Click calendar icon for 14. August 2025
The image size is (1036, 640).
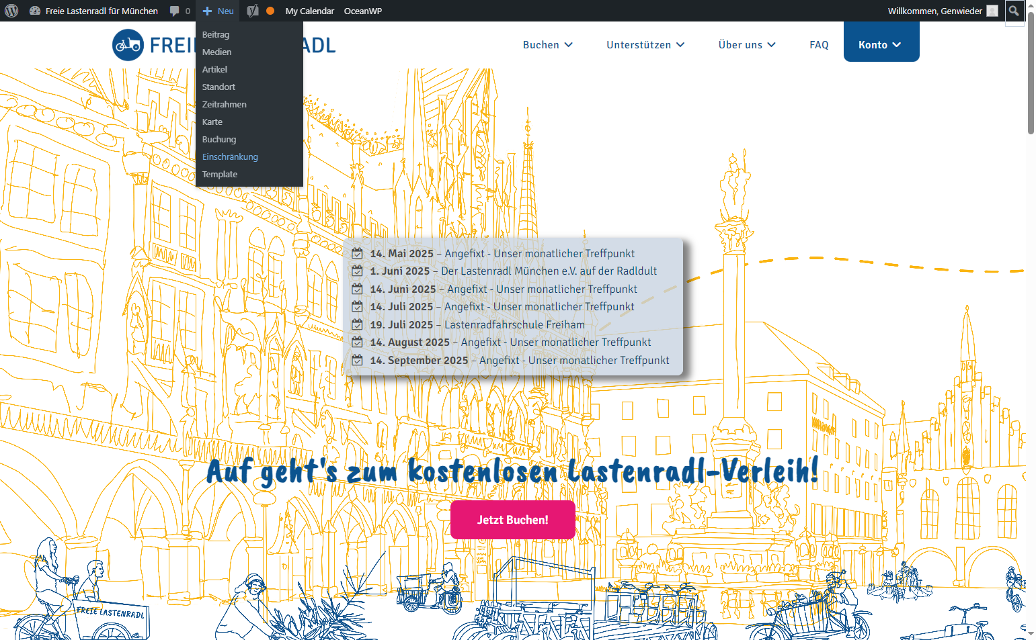358,342
